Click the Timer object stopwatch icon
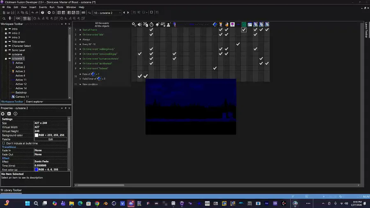 (151, 24)
